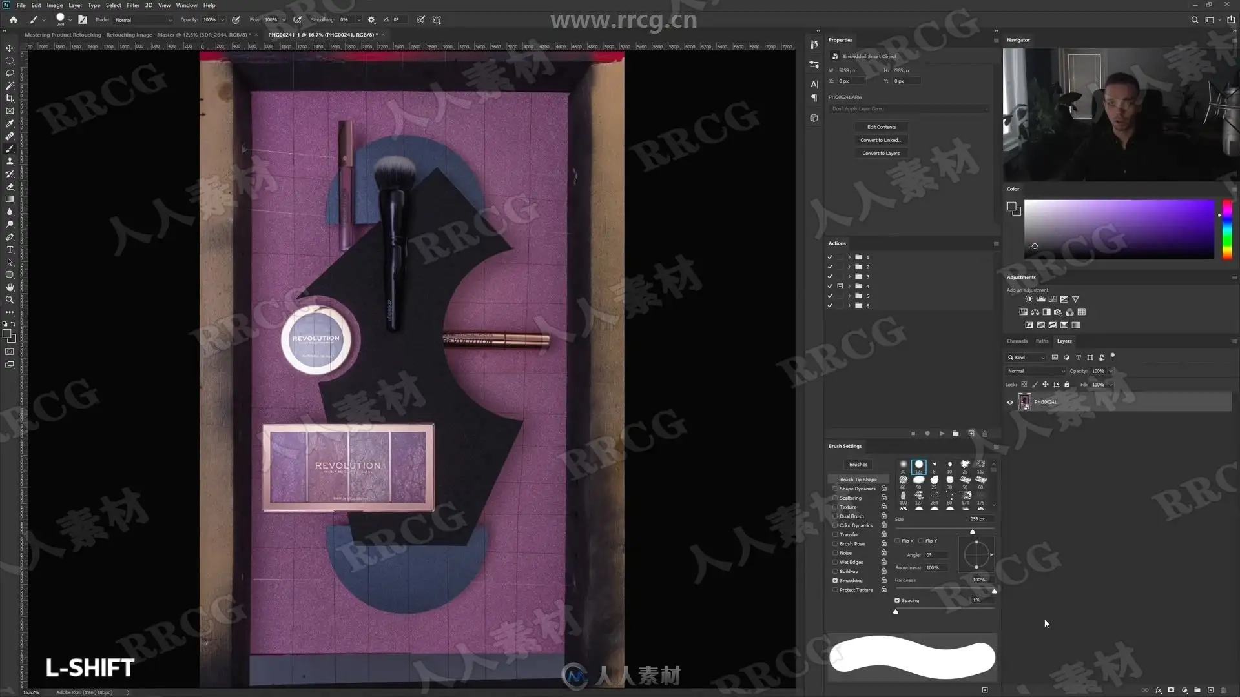The image size is (1240, 697).
Task: Select the Hand tool
Action: [x=10, y=287]
